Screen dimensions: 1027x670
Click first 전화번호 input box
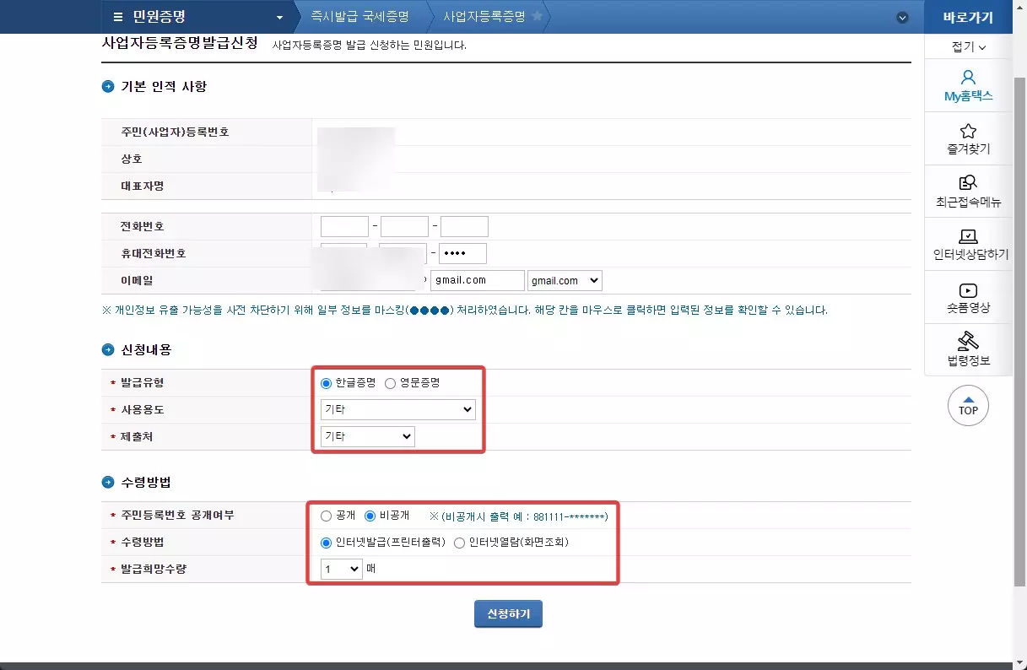tap(344, 226)
